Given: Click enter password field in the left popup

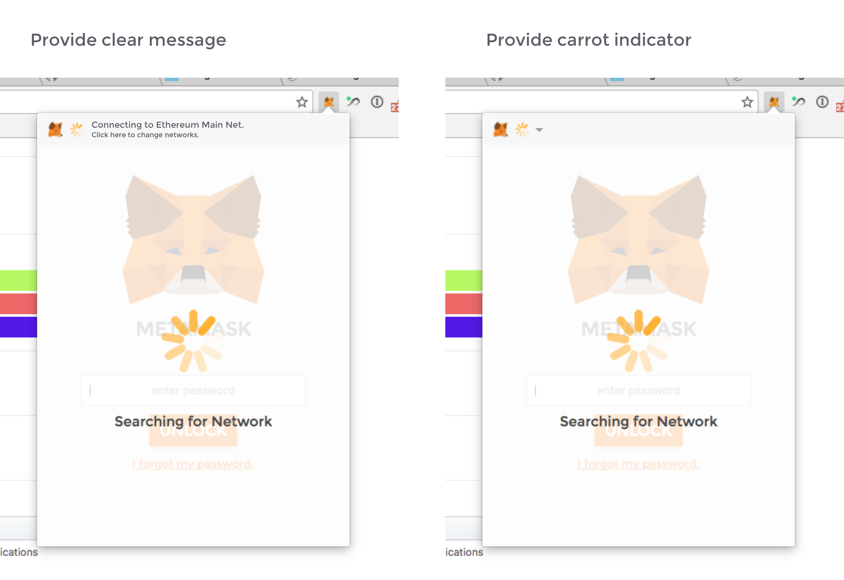Looking at the screenshot, I should coord(193,390).
